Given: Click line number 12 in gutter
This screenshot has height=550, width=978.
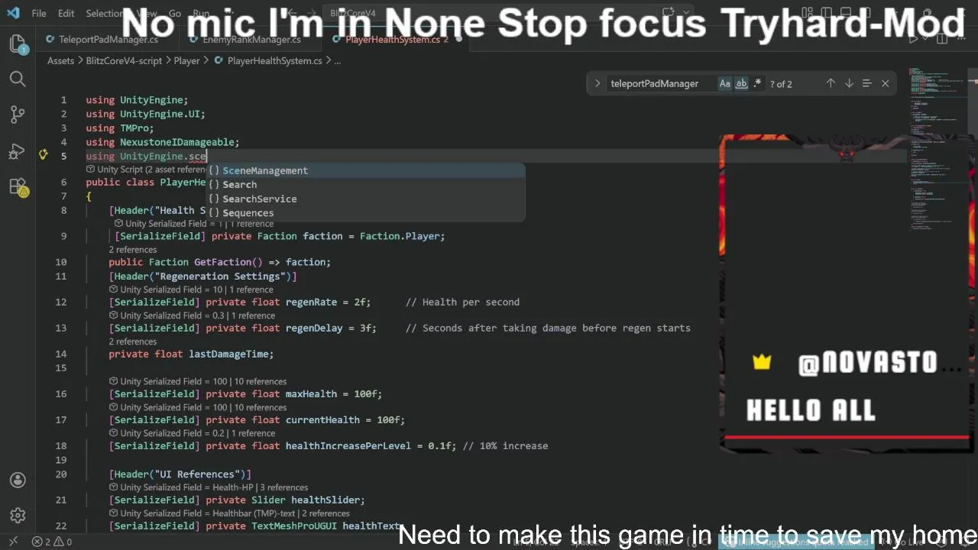Looking at the screenshot, I should click(x=61, y=302).
